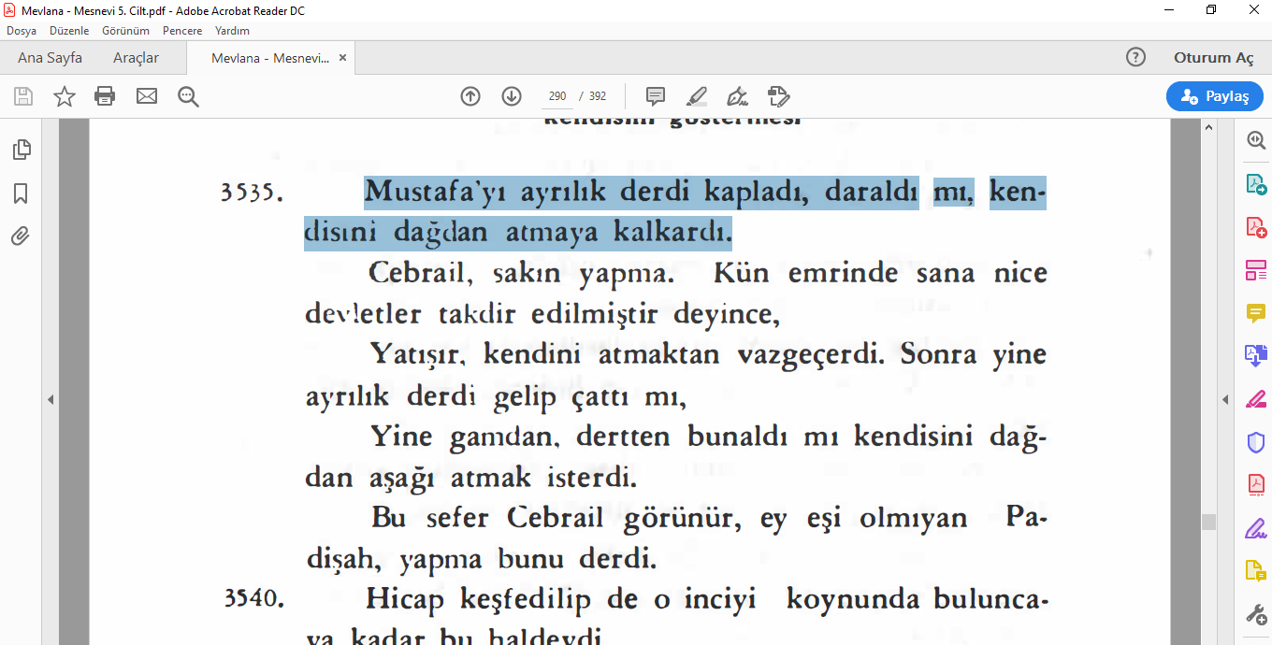
Task: Open the Yardım menu
Action: tap(232, 31)
